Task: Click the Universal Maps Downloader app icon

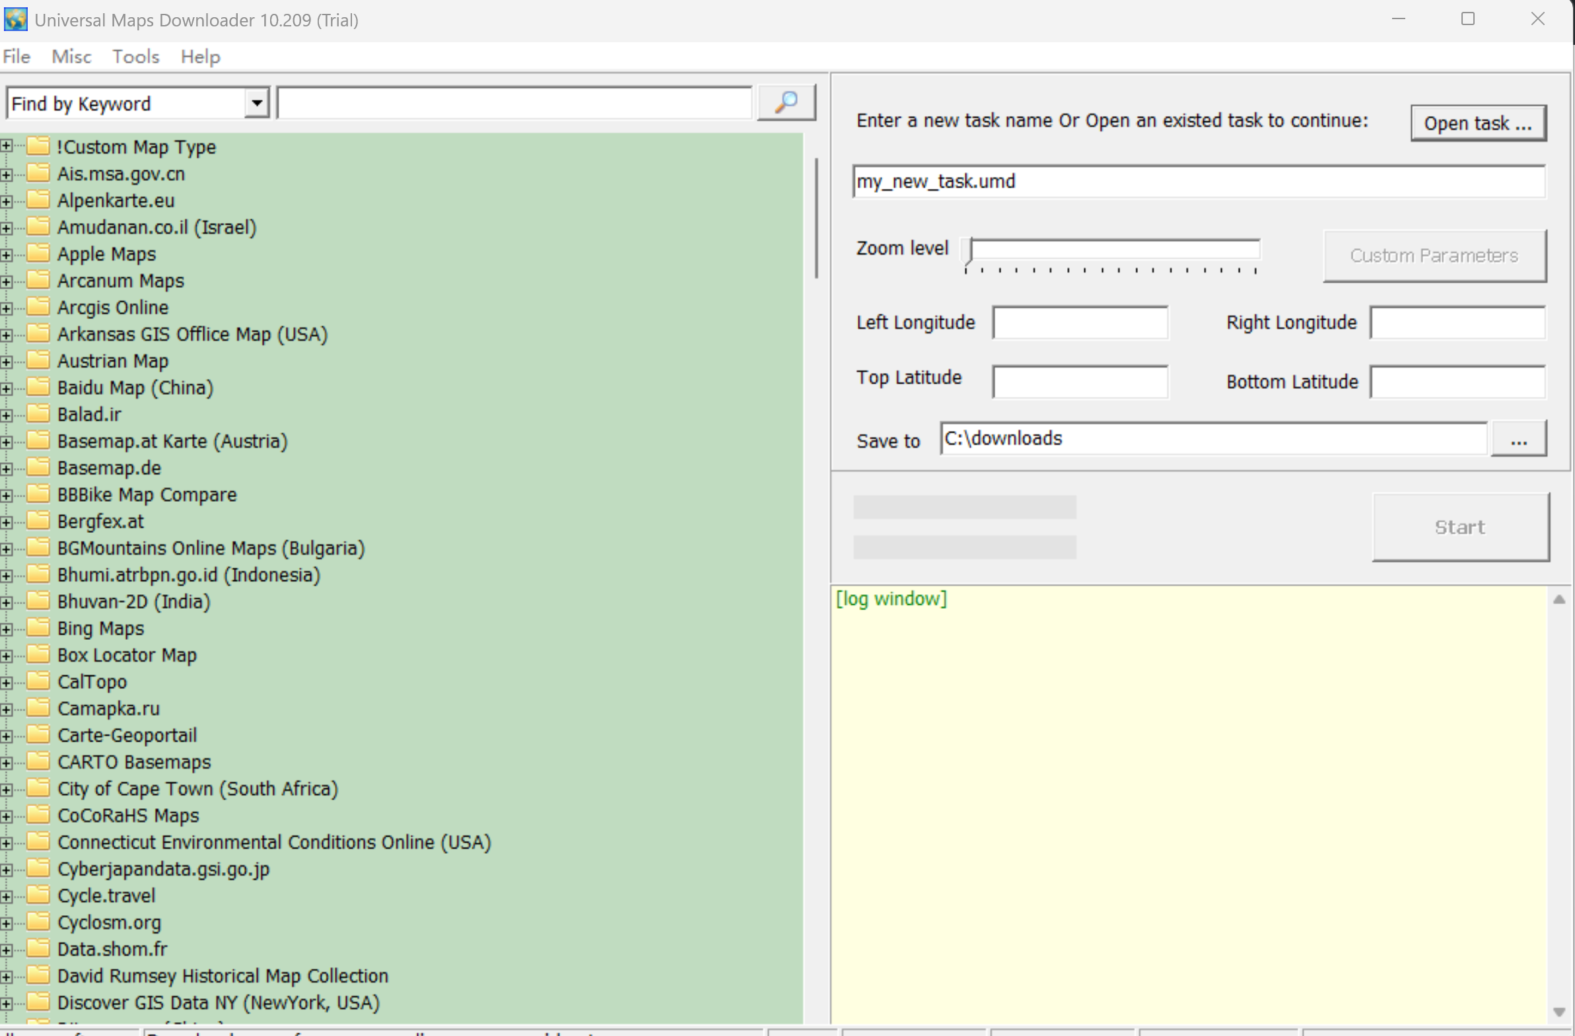Action: click(15, 19)
